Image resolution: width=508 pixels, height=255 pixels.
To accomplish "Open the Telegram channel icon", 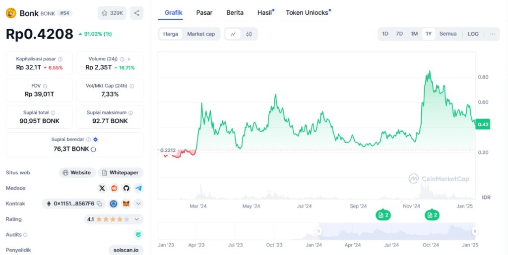I will tap(138, 188).
